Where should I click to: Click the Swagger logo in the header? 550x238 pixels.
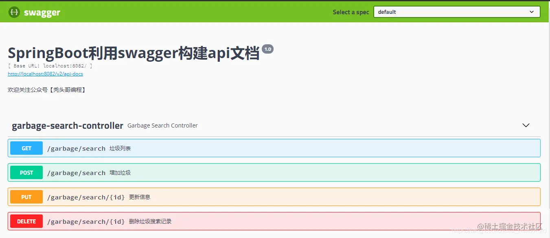[34, 12]
